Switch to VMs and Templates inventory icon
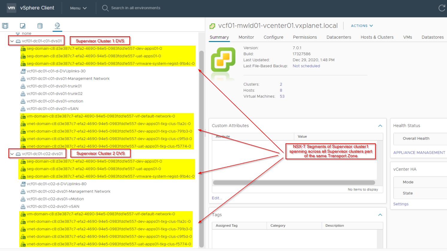 [x=22, y=26]
